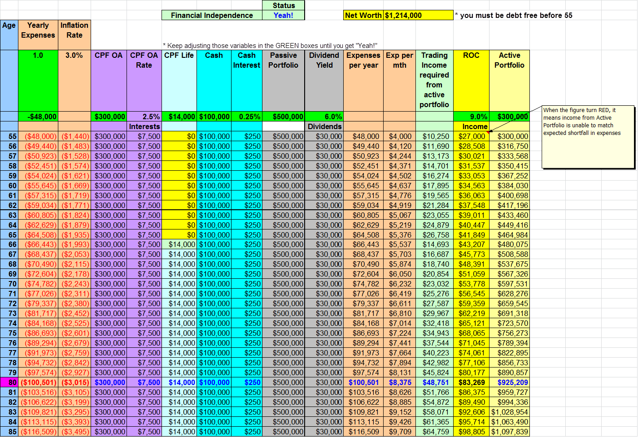Click the comment note about figures turning RED

[x=588, y=137]
